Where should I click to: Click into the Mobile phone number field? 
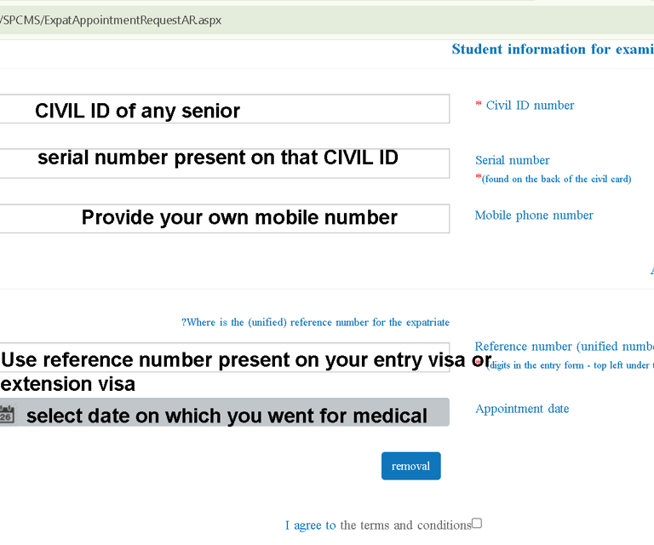tap(224, 219)
